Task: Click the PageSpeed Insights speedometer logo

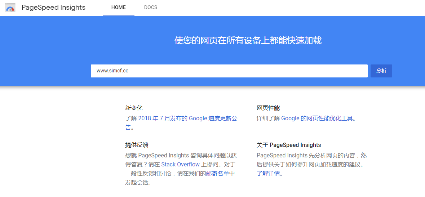Action: click(10, 8)
